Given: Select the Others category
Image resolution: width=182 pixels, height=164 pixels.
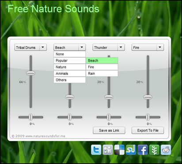Looking at the screenshot, I should click(70, 80).
